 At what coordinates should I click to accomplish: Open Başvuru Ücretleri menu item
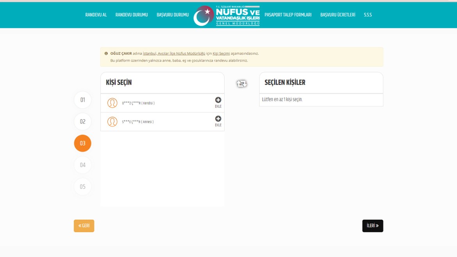(338, 15)
